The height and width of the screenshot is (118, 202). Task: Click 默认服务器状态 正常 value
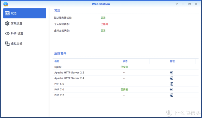(x=103, y=18)
